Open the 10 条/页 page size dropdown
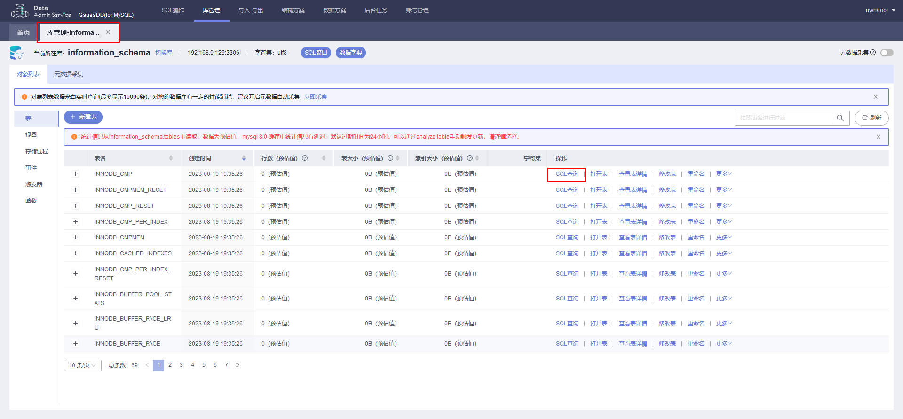The image size is (903, 419). [83, 365]
